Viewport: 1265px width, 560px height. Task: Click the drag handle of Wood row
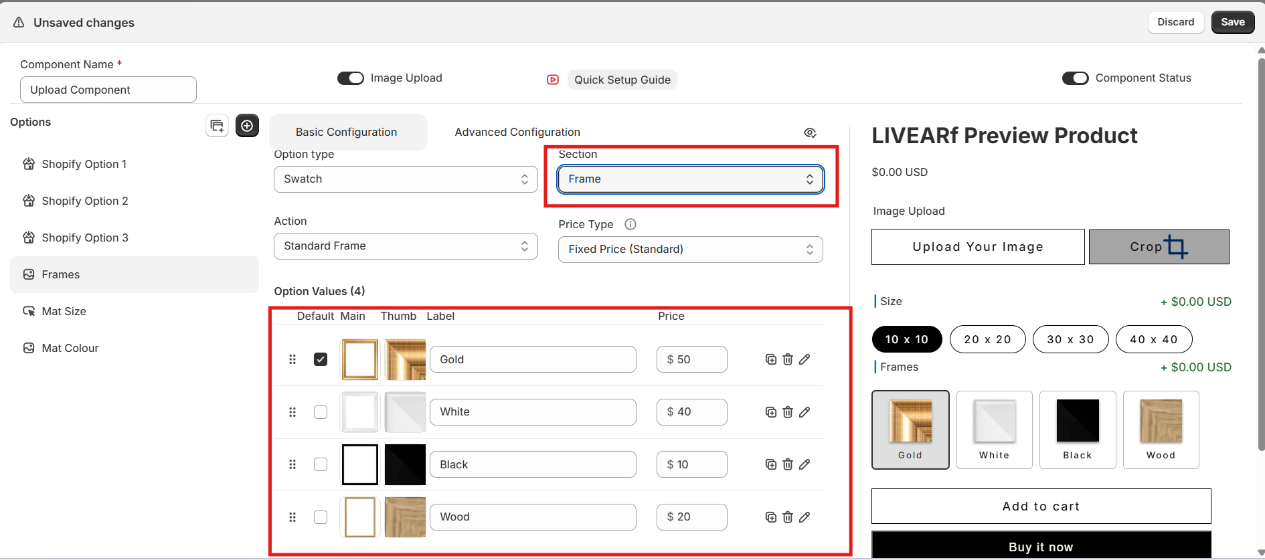click(x=292, y=517)
